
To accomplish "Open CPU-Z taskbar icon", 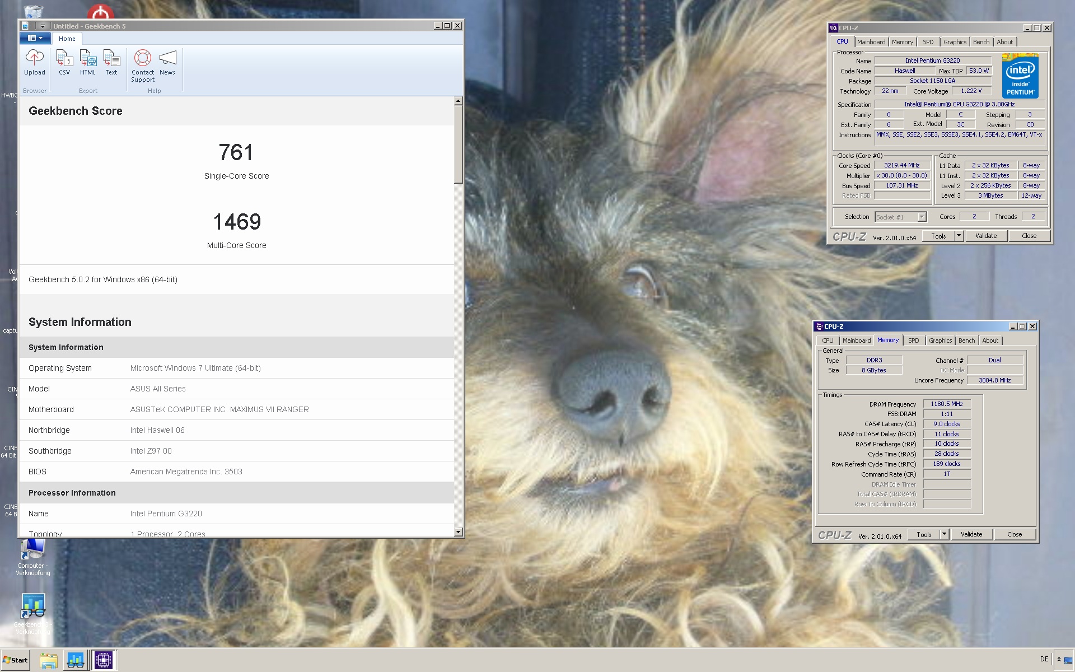I will point(103,660).
